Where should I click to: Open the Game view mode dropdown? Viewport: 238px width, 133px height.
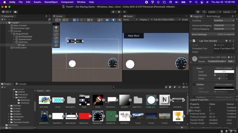(130, 20)
